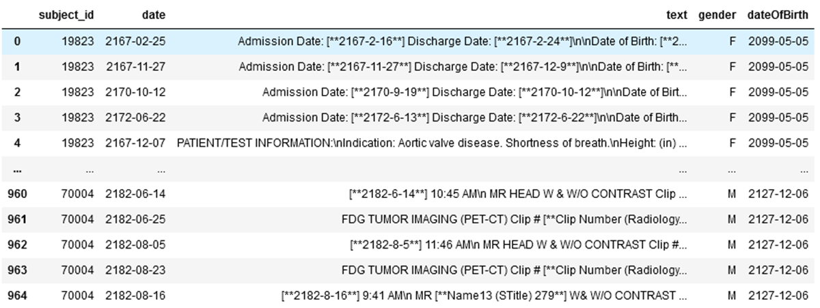820x308 pixels.
Task: Click the date cell 2182-08-23
Action: [x=135, y=270]
